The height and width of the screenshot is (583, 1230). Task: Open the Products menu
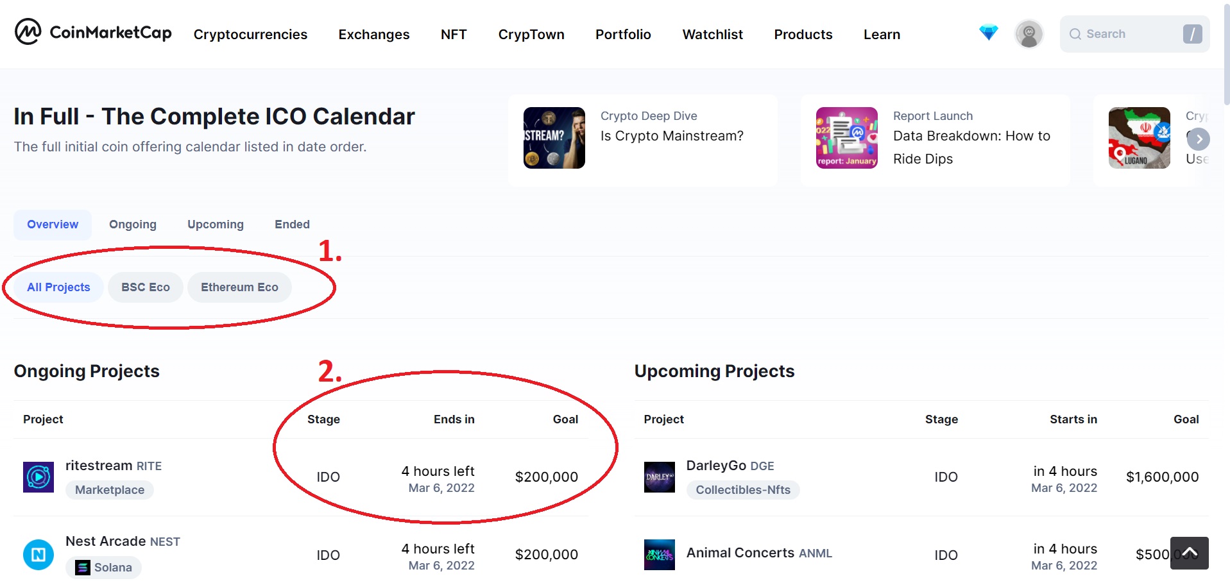[x=803, y=35]
